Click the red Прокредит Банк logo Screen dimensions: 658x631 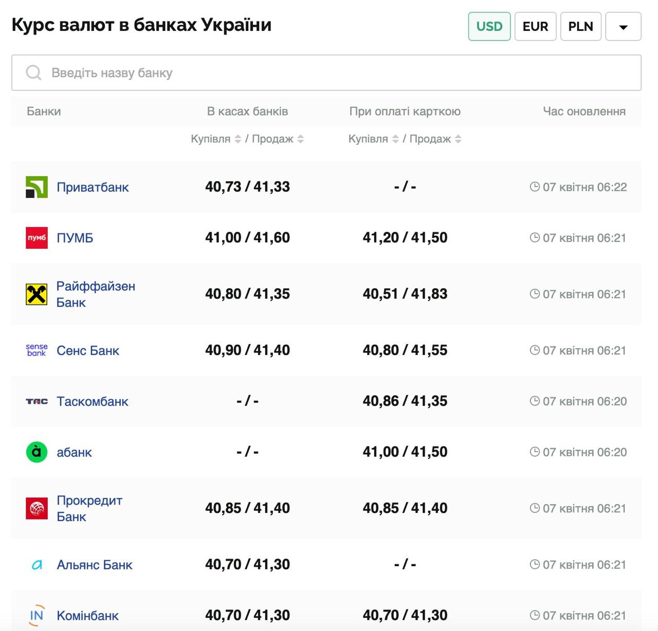[36, 508]
